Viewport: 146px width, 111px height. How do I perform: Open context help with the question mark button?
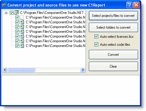129,5
